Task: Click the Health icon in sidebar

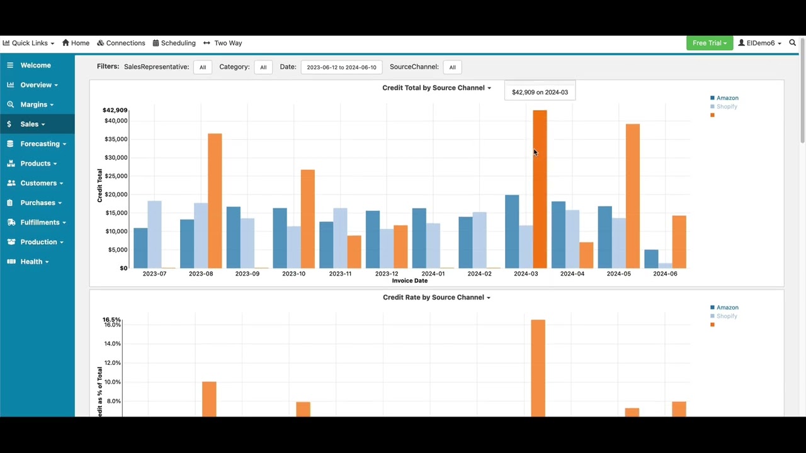Action: pyautogui.click(x=11, y=262)
